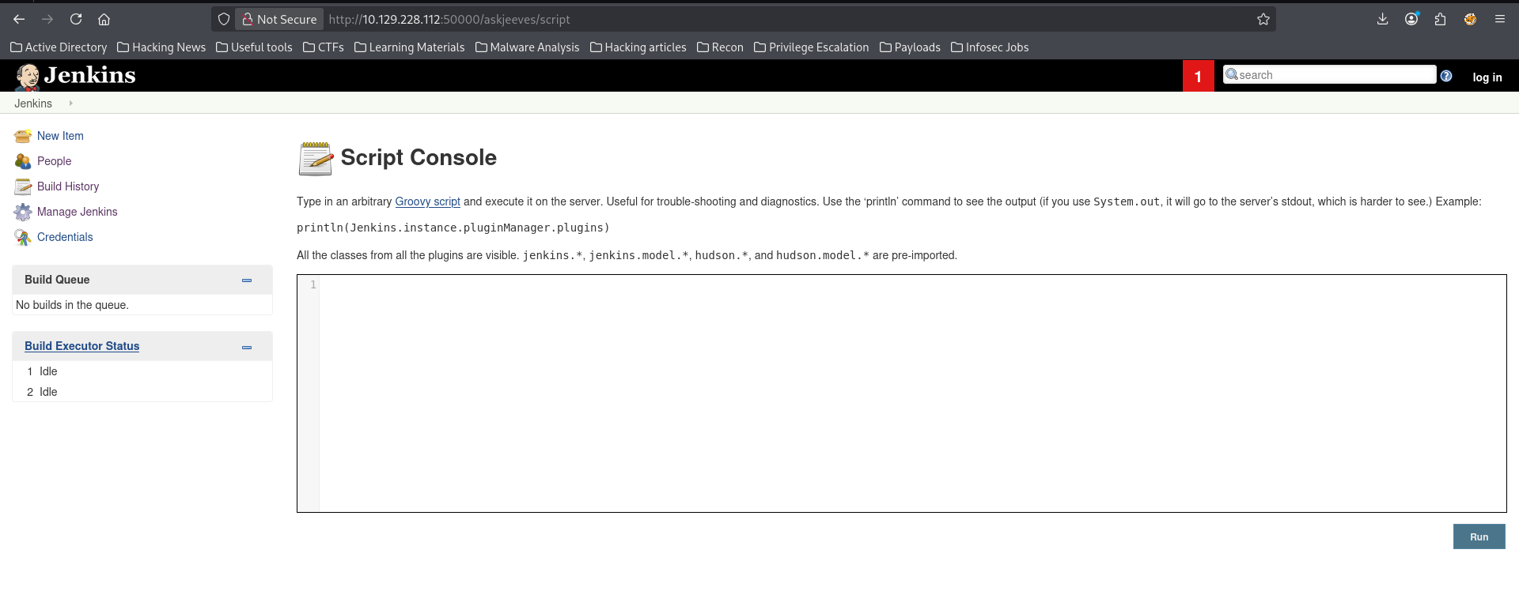Image resolution: width=1519 pixels, height=591 pixels.
Task: Click the Jenkins title in header
Action: 89,75
